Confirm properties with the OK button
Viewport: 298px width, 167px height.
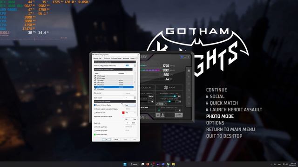pos(107,139)
